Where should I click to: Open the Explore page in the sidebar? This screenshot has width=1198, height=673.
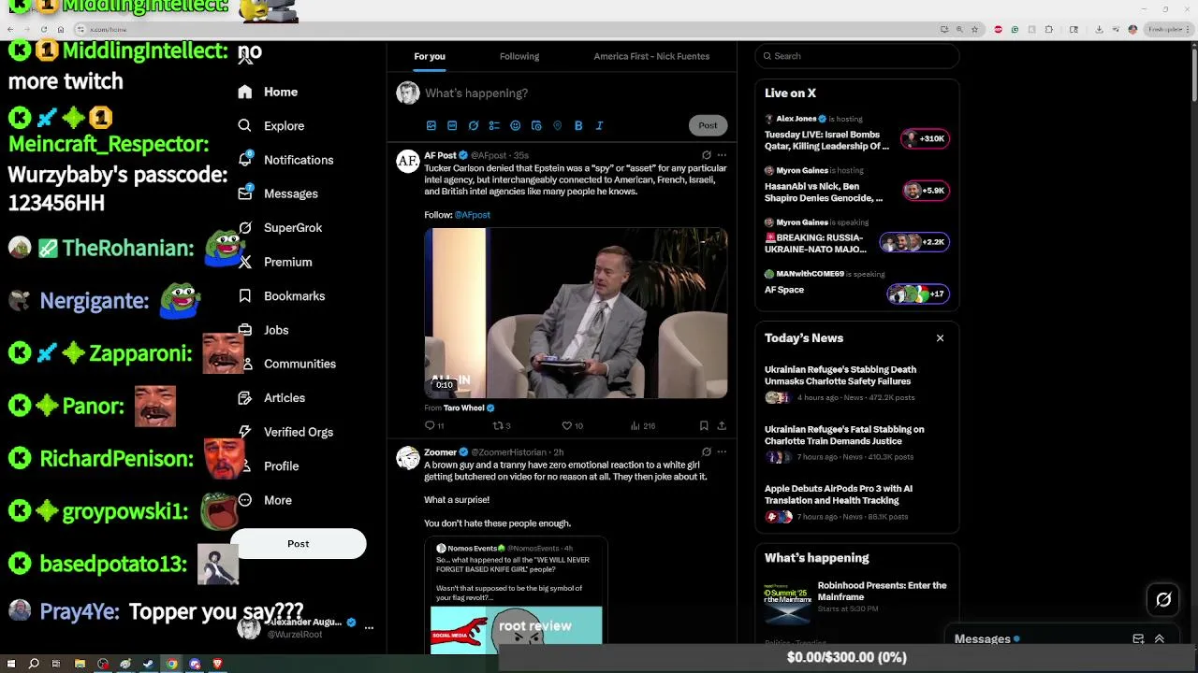(x=271, y=125)
